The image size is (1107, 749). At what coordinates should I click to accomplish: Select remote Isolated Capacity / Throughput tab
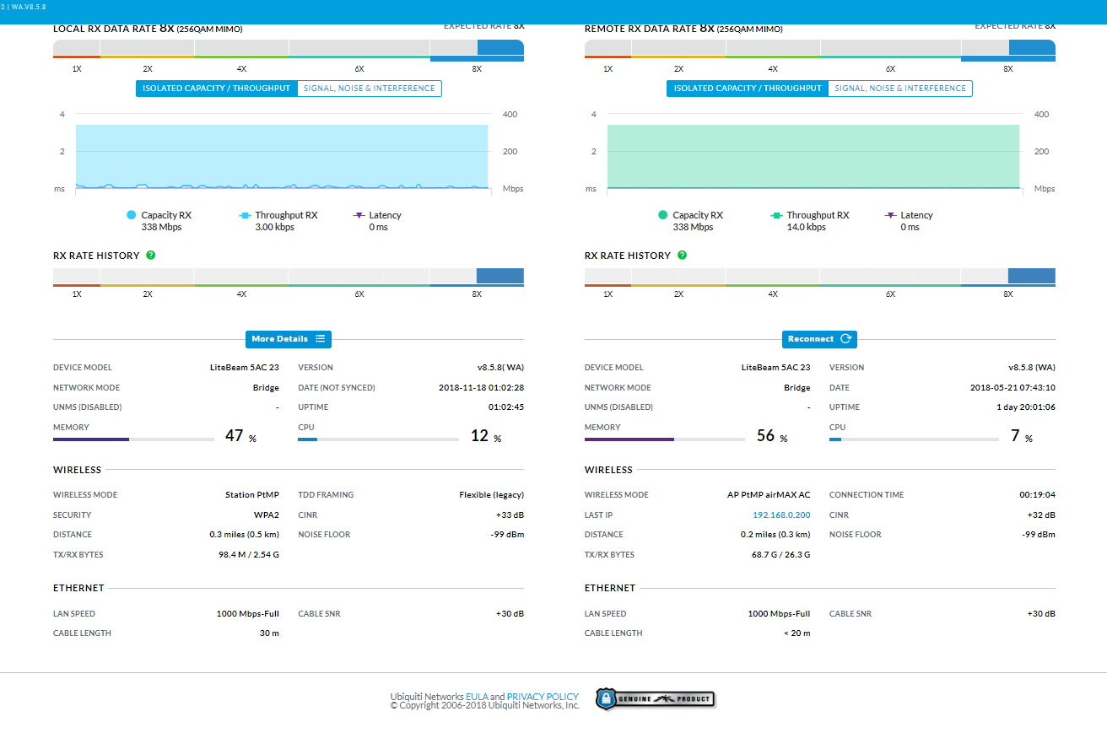click(x=748, y=88)
